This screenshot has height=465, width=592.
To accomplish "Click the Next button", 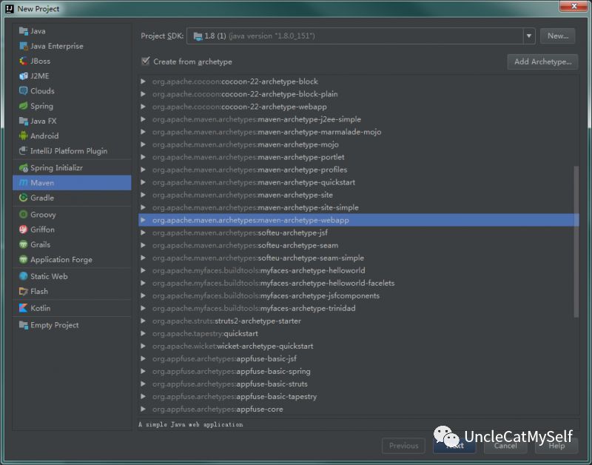I will [x=454, y=446].
